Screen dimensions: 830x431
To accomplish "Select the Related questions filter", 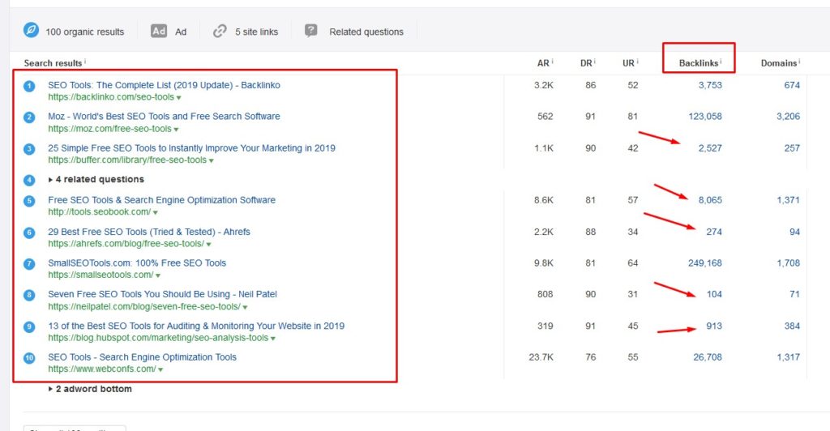I will point(366,32).
